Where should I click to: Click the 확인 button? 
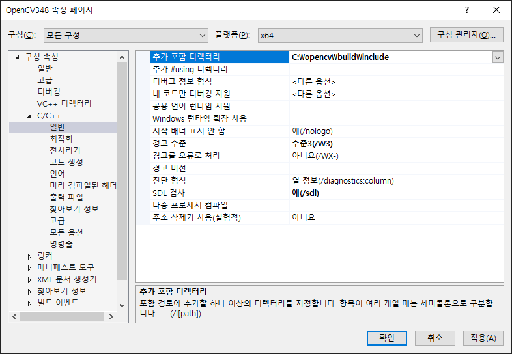coord(387,338)
